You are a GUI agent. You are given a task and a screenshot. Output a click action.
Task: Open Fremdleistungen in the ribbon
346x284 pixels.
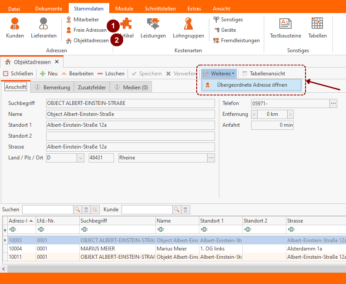pos(236,41)
